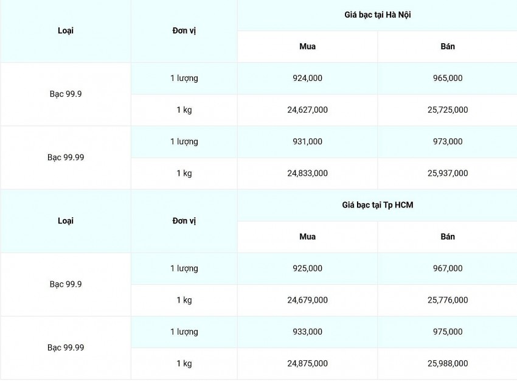Select the "Bán" header under Tp HCM

[x=448, y=237]
